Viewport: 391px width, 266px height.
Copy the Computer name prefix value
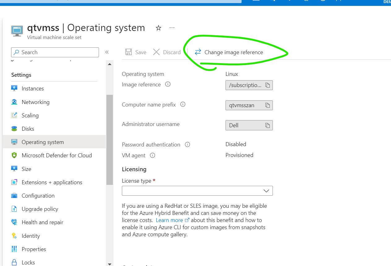(x=268, y=105)
